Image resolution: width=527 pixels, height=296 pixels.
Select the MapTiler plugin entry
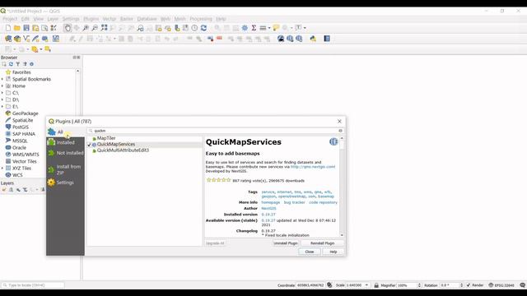pos(106,138)
